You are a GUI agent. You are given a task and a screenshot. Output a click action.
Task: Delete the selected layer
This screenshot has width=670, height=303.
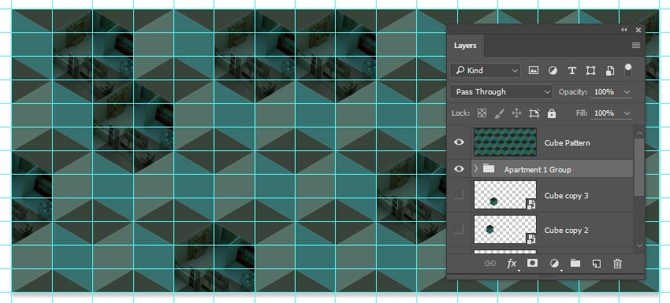coord(617,264)
